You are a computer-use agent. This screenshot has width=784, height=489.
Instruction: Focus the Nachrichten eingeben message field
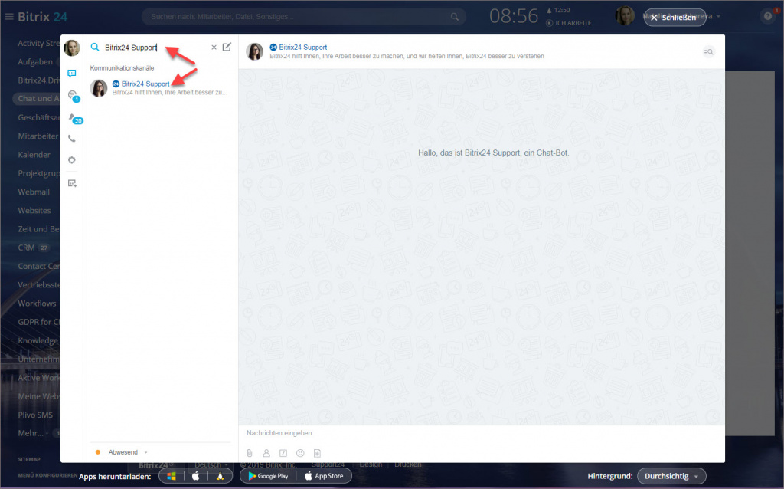481,433
